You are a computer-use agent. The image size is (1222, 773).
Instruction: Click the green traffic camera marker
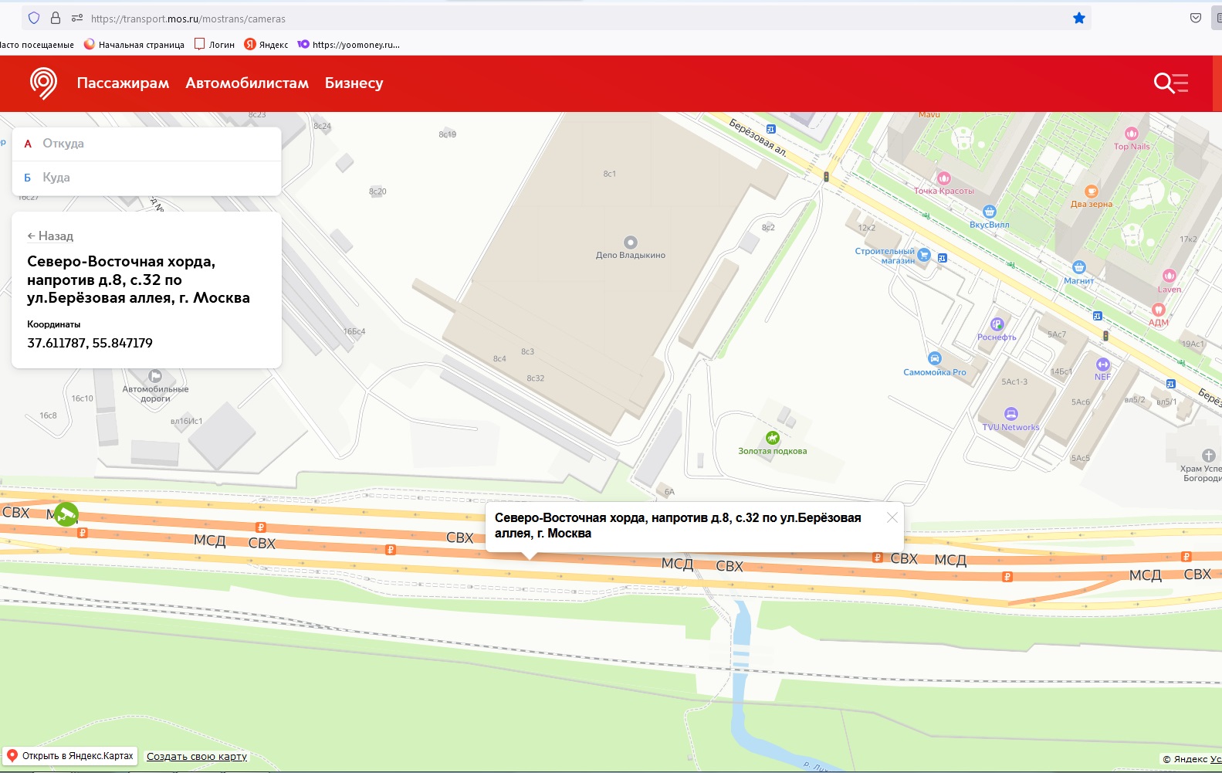pos(66,514)
